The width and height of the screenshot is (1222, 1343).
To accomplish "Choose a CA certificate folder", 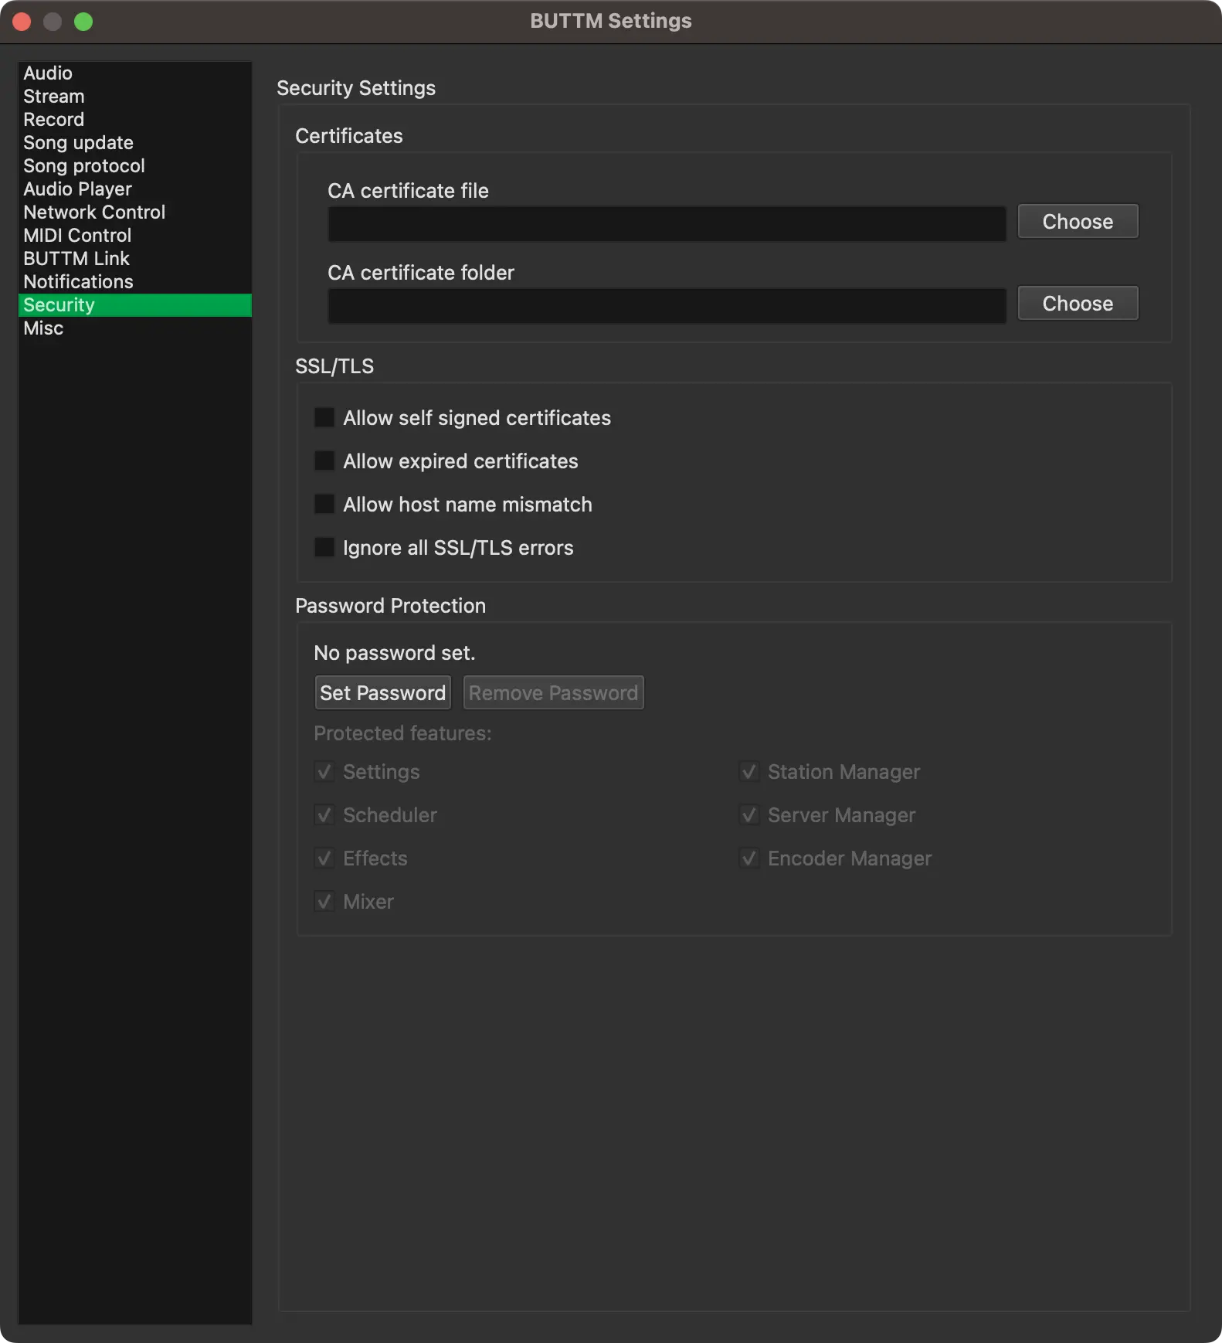I will click(1078, 304).
